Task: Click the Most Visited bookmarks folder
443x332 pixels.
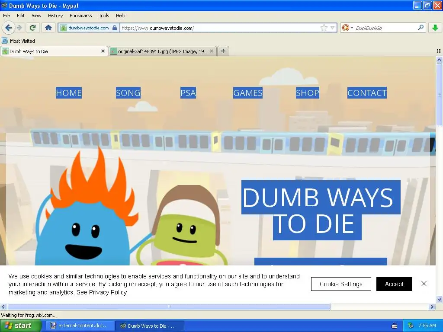Action: pos(19,41)
